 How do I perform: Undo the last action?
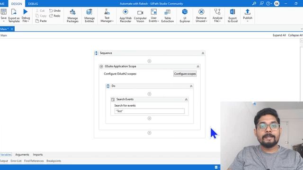(x=55, y=10)
